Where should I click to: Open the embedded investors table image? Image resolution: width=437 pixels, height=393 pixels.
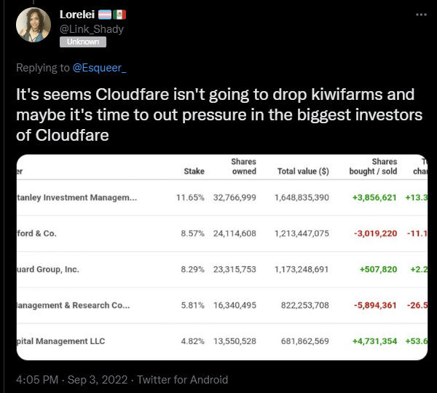click(222, 257)
